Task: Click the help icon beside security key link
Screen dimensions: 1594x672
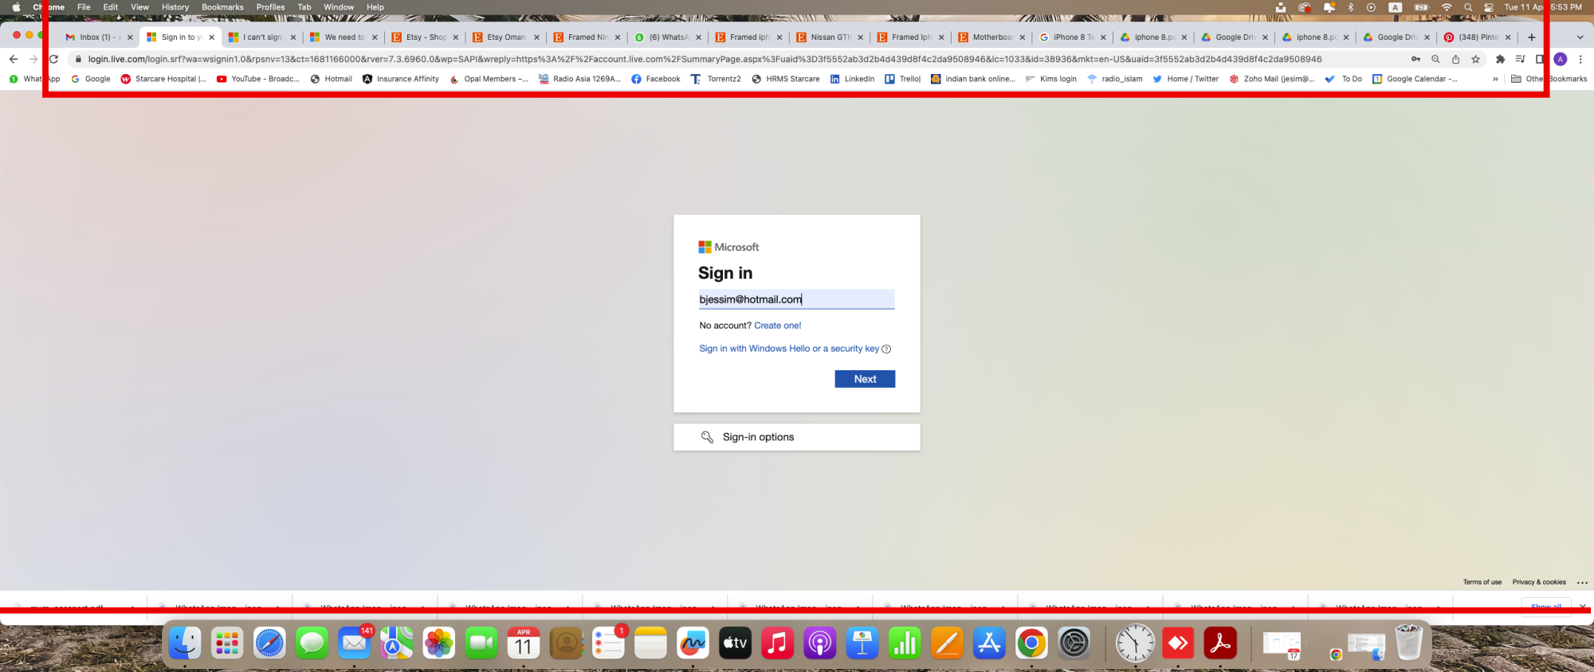Action: tap(886, 349)
